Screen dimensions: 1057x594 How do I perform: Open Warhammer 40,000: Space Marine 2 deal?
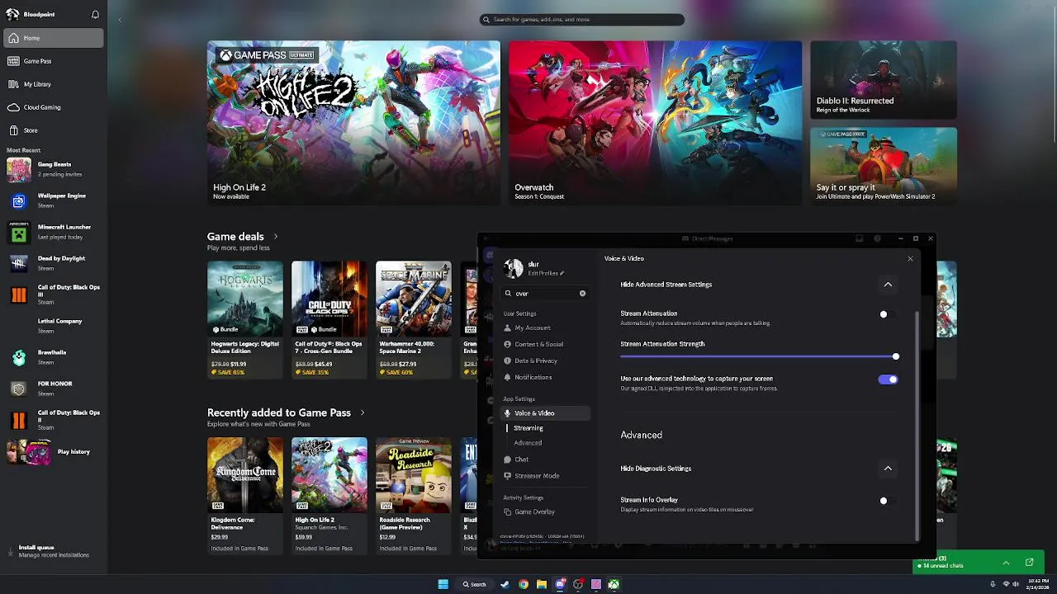pyautogui.click(x=414, y=319)
